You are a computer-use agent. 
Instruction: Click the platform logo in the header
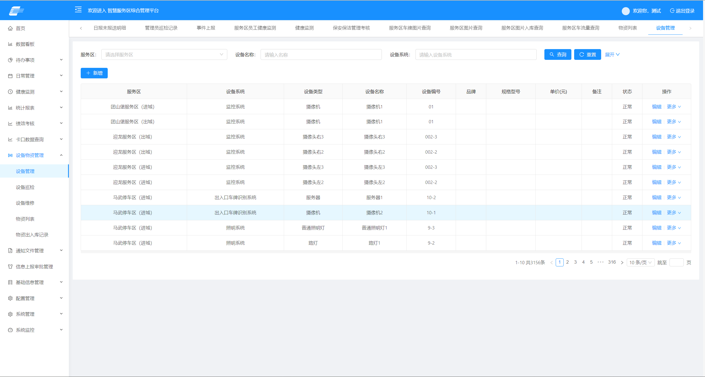[x=17, y=11]
